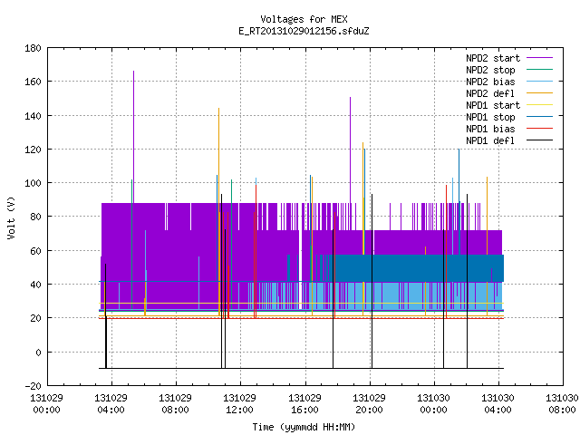Click the light blue NPD2 bias legend line
This screenshot has height=435, width=580.
point(539,81)
